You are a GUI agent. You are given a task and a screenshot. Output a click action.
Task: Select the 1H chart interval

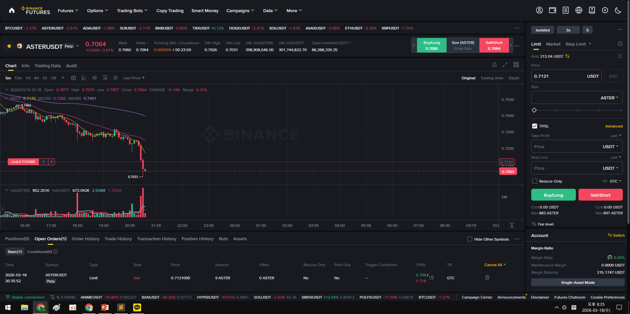28,78
